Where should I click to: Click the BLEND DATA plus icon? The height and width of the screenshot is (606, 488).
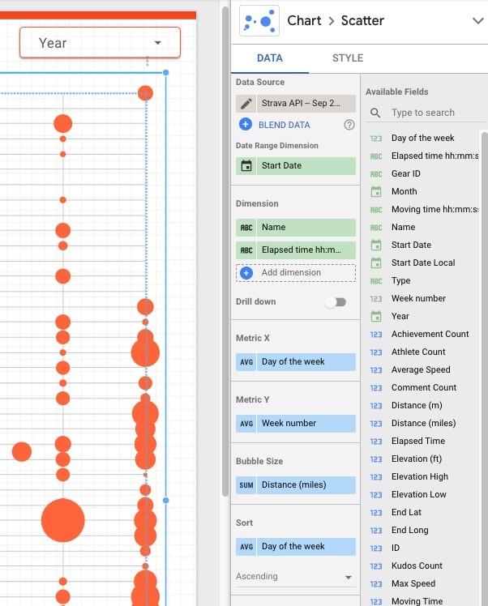[x=246, y=125]
